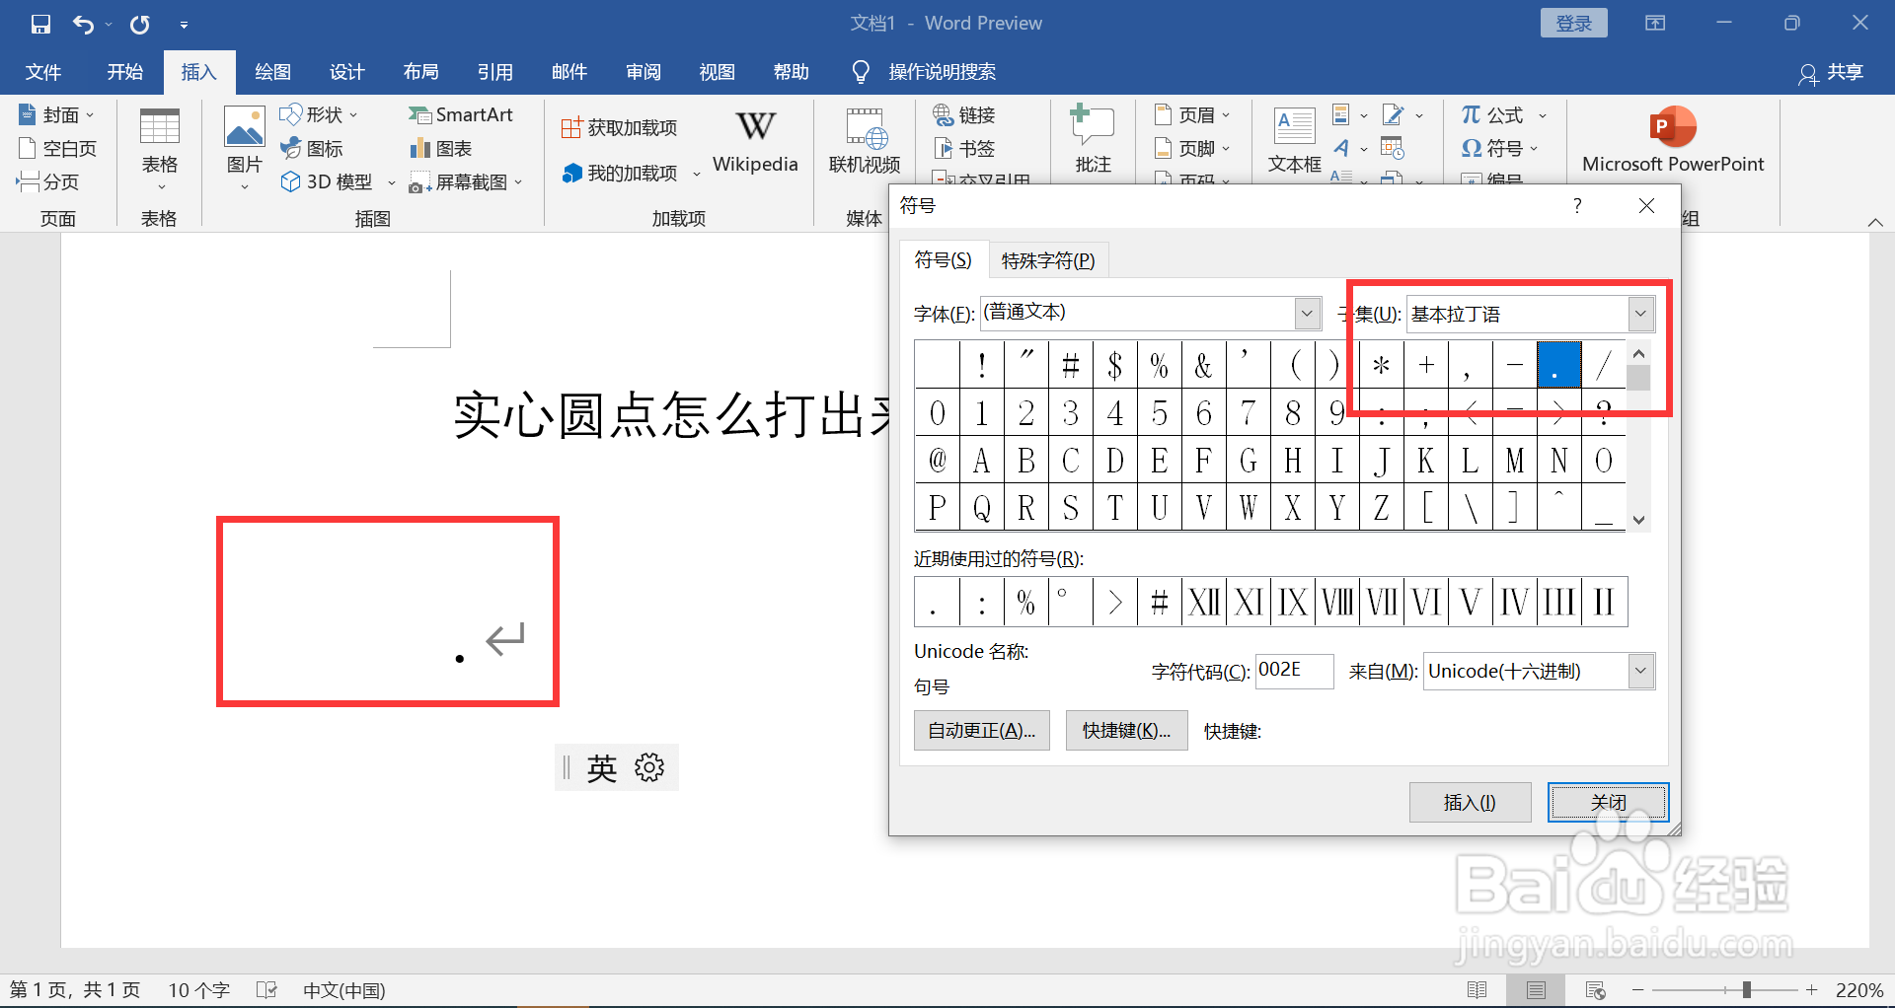Toggle read mode view at bottom
This screenshot has width=1895, height=1008.
1478,989
